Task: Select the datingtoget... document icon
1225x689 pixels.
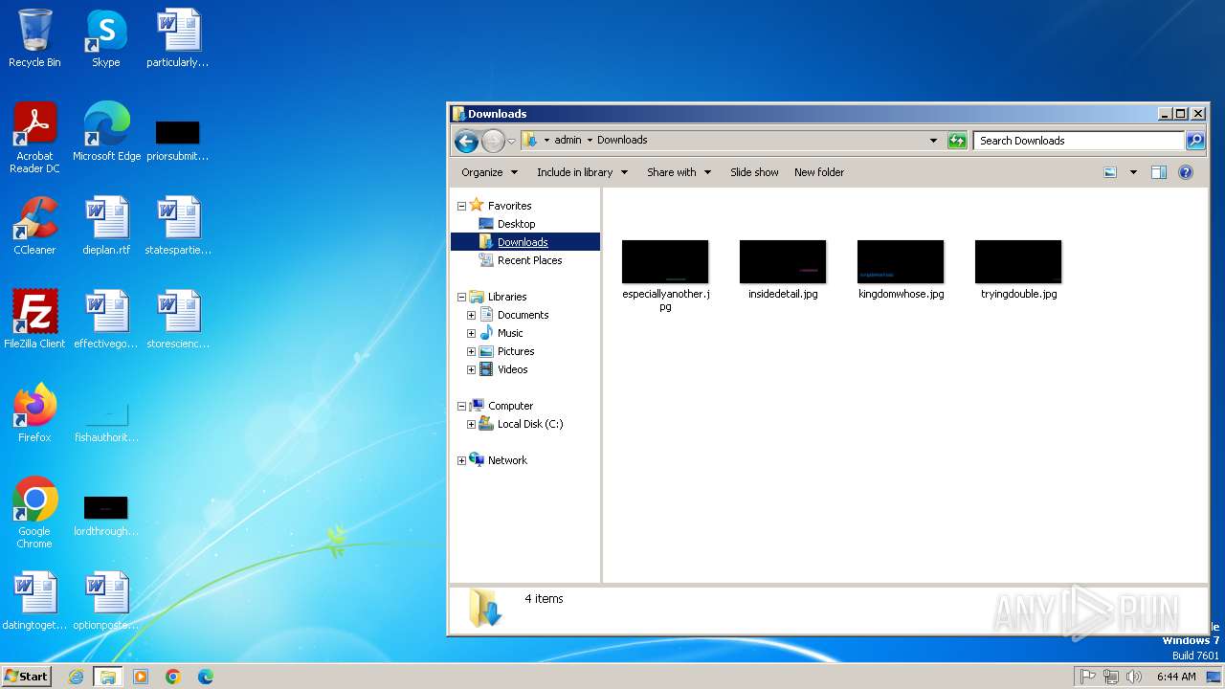Action: (x=34, y=601)
